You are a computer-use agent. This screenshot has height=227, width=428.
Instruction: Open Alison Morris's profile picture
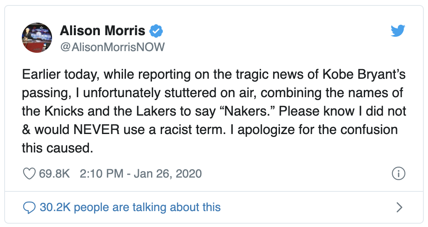(37, 38)
